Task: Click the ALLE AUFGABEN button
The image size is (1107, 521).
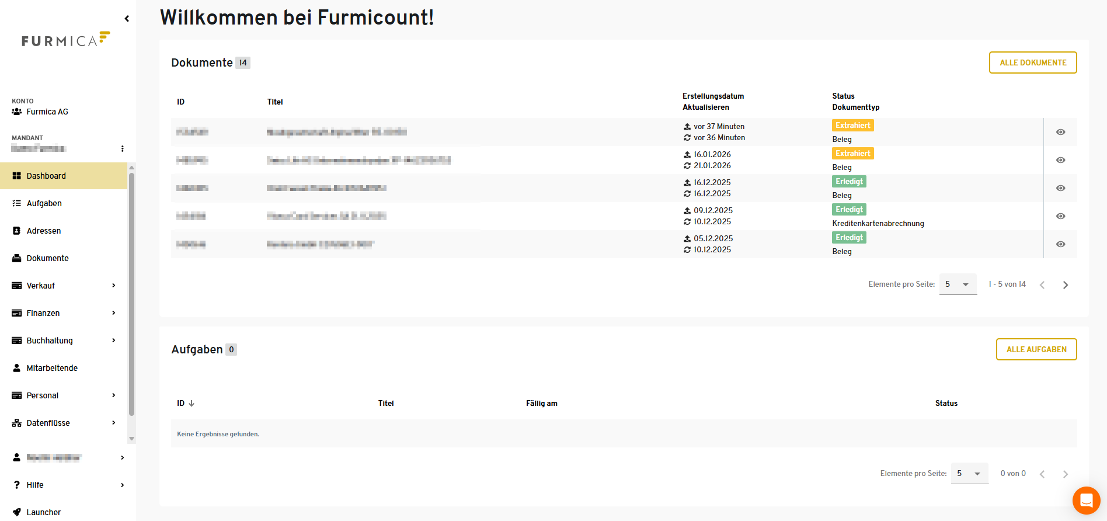Action: pos(1036,349)
